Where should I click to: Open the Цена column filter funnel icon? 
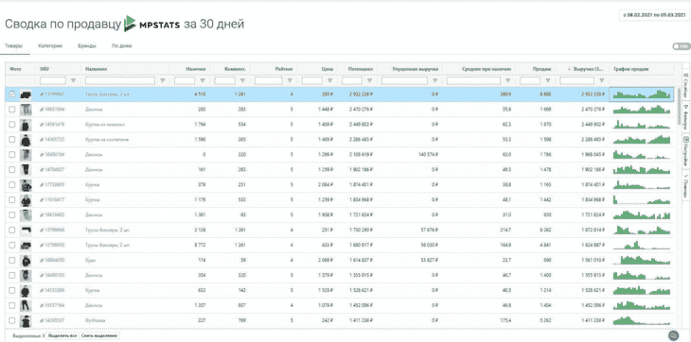tap(330, 81)
